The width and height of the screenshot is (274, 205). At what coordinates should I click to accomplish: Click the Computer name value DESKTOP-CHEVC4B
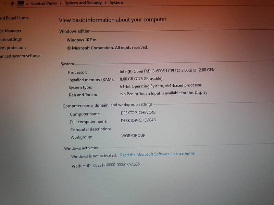pyautogui.click(x=138, y=113)
